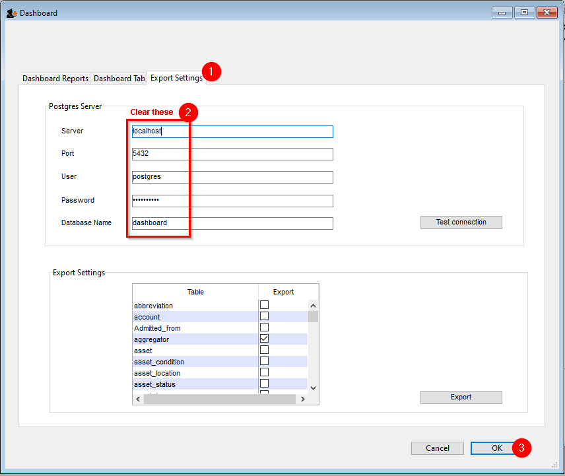Select the Export Settings tab
565x476 pixels.
[176, 77]
